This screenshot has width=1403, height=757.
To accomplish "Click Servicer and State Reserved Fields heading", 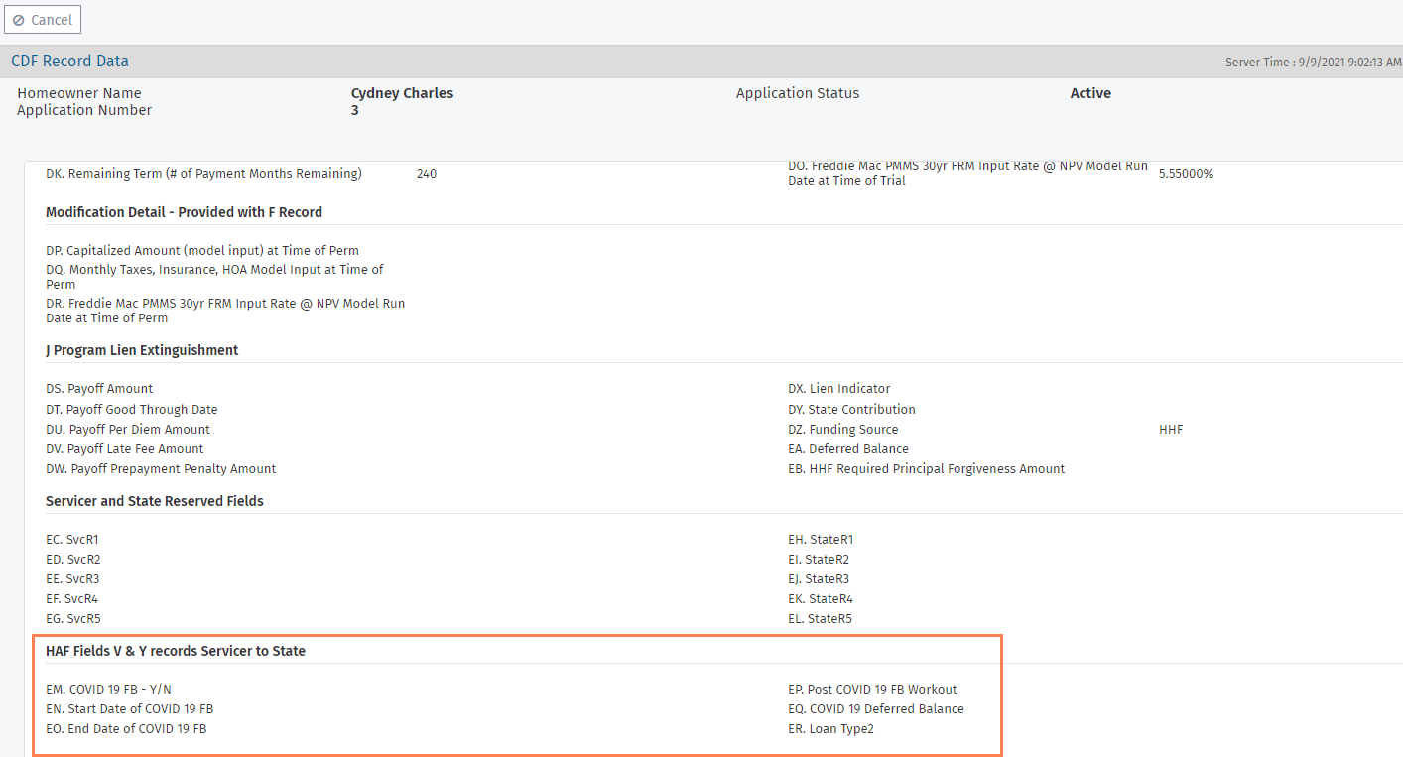I will pyautogui.click(x=155, y=501).
